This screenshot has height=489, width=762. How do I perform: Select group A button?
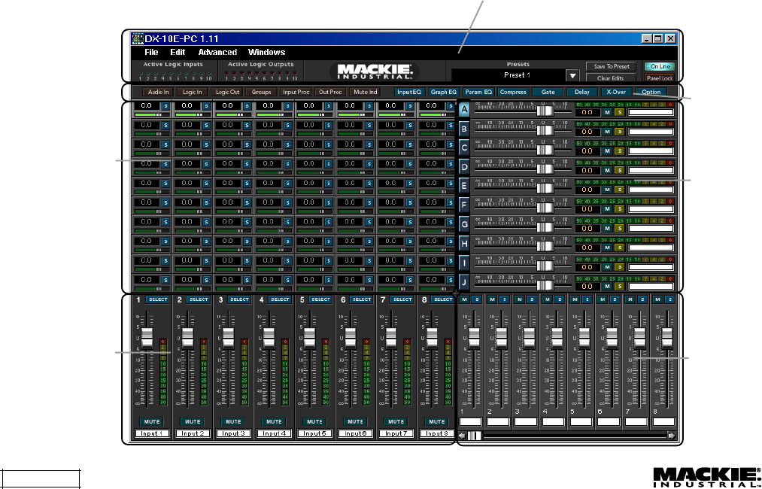click(464, 111)
